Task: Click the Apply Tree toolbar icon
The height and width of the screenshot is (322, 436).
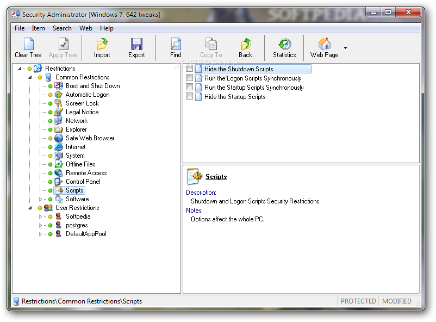Action: (64, 44)
